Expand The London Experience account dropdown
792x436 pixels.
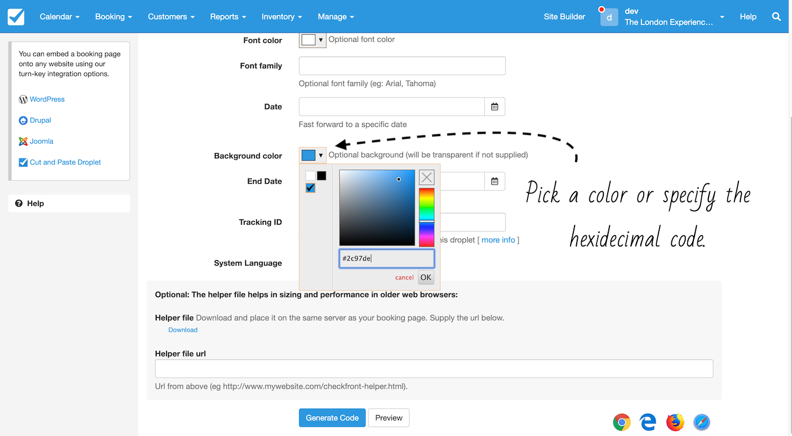(x=722, y=17)
